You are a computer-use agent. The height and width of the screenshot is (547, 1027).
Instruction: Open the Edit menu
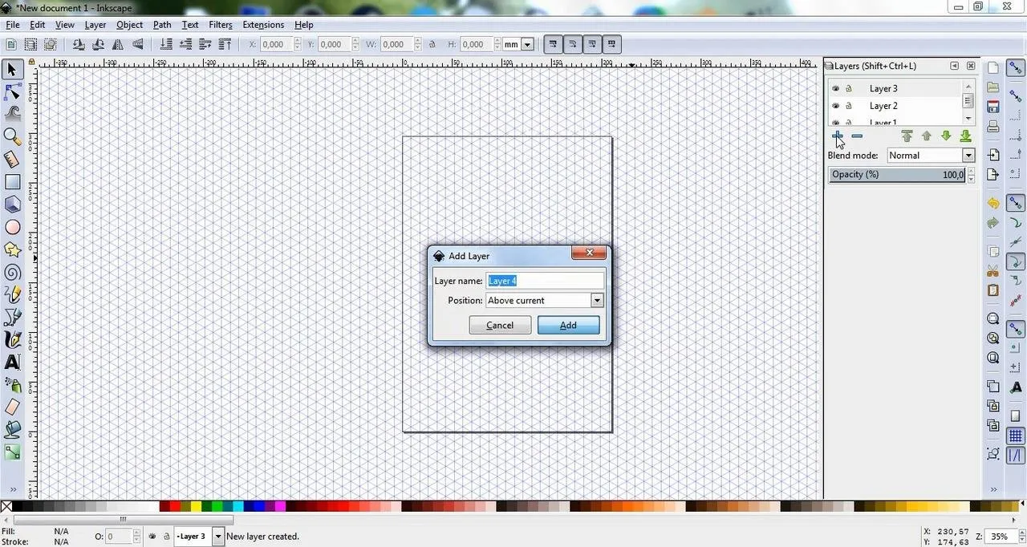pos(38,25)
